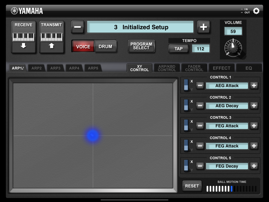Select DRUM mode
Screen dimensions: 269x202
(105, 46)
